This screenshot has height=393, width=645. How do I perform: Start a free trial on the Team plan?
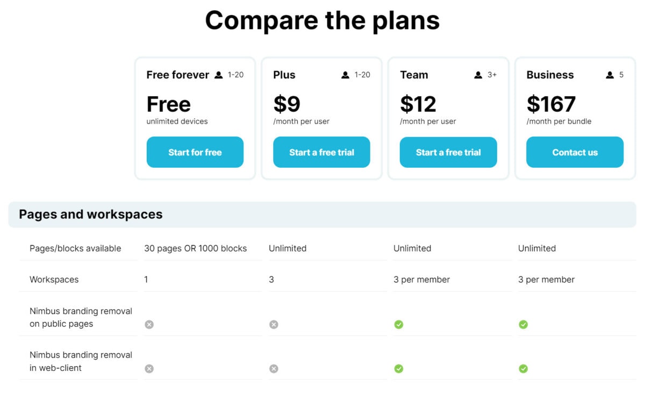(x=448, y=152)
